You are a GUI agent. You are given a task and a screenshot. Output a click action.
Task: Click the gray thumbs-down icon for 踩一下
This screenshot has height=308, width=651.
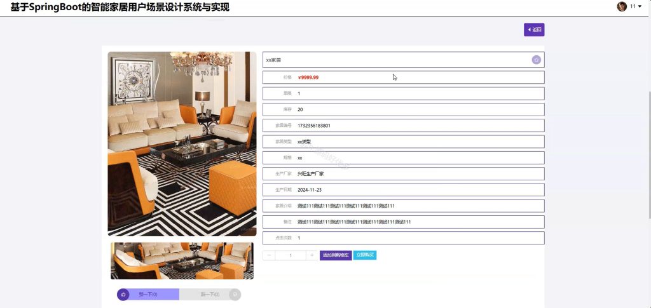(235, 294)
